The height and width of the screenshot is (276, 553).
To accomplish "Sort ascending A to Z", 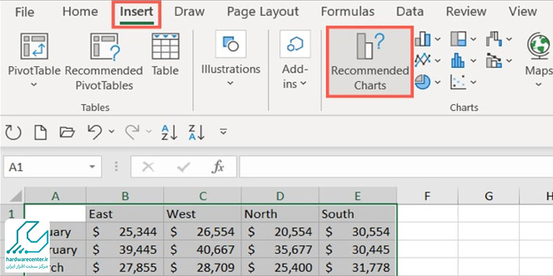I will pos(169,132).
